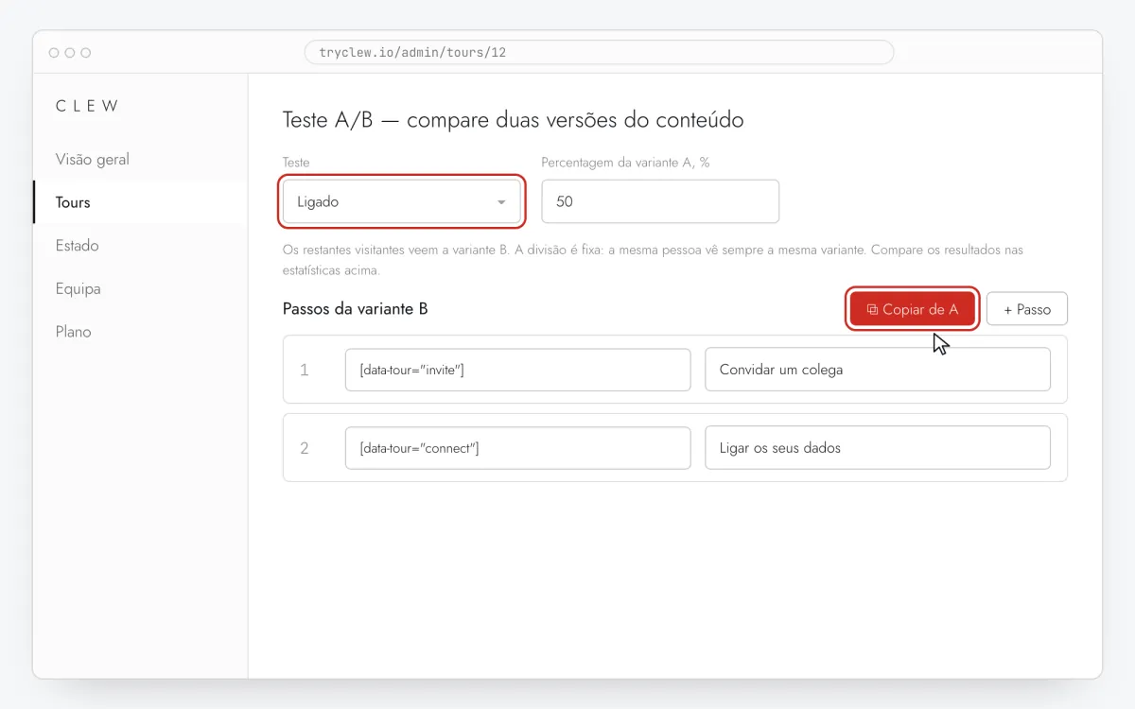The width and height of the screenshot is (1135, 709).
Task: Click the Percentagem da variante A label
Action: point(625,163)
